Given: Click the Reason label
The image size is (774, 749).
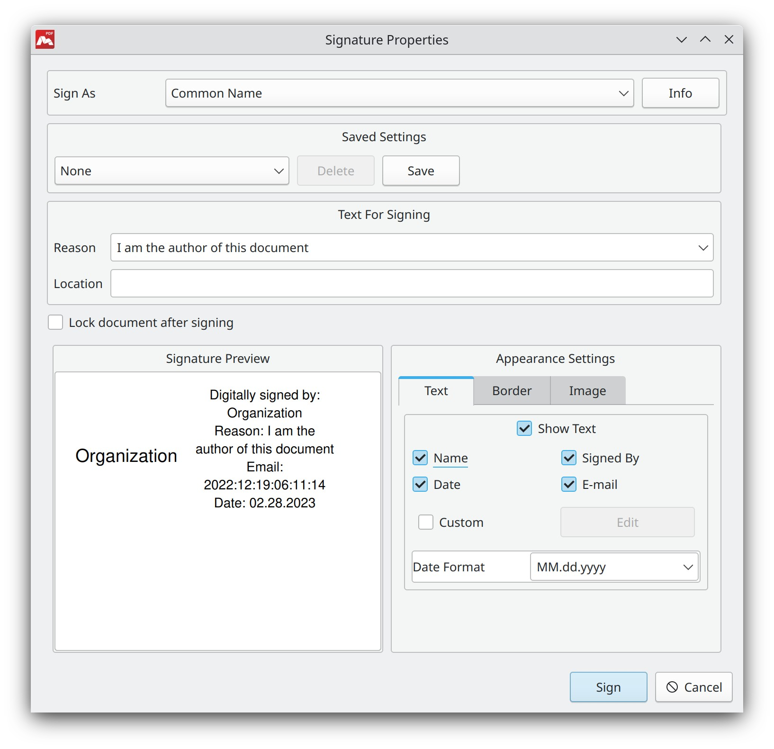Looking at the screenshot, I should (75, 248).
